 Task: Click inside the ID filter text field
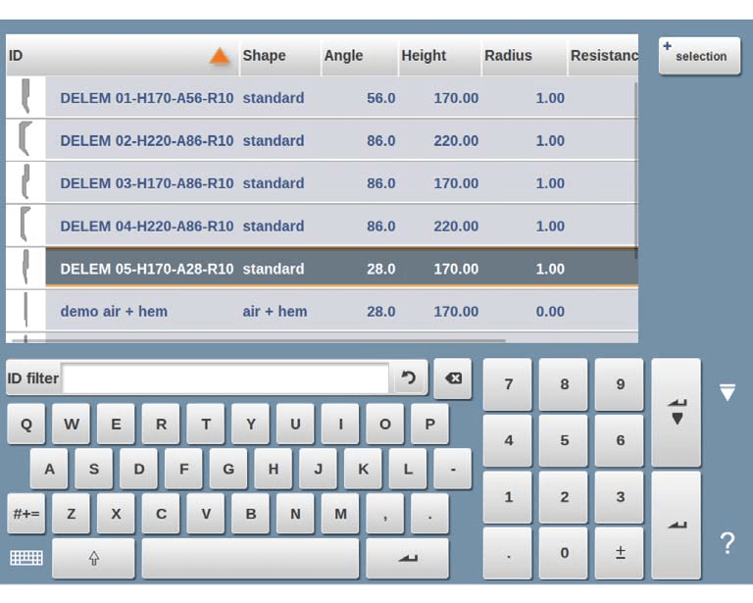coord(225,378)
